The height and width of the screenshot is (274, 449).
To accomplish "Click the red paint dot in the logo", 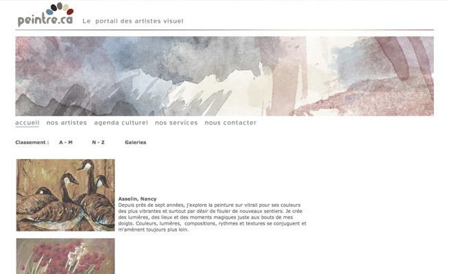I will (x=70, y=12).
